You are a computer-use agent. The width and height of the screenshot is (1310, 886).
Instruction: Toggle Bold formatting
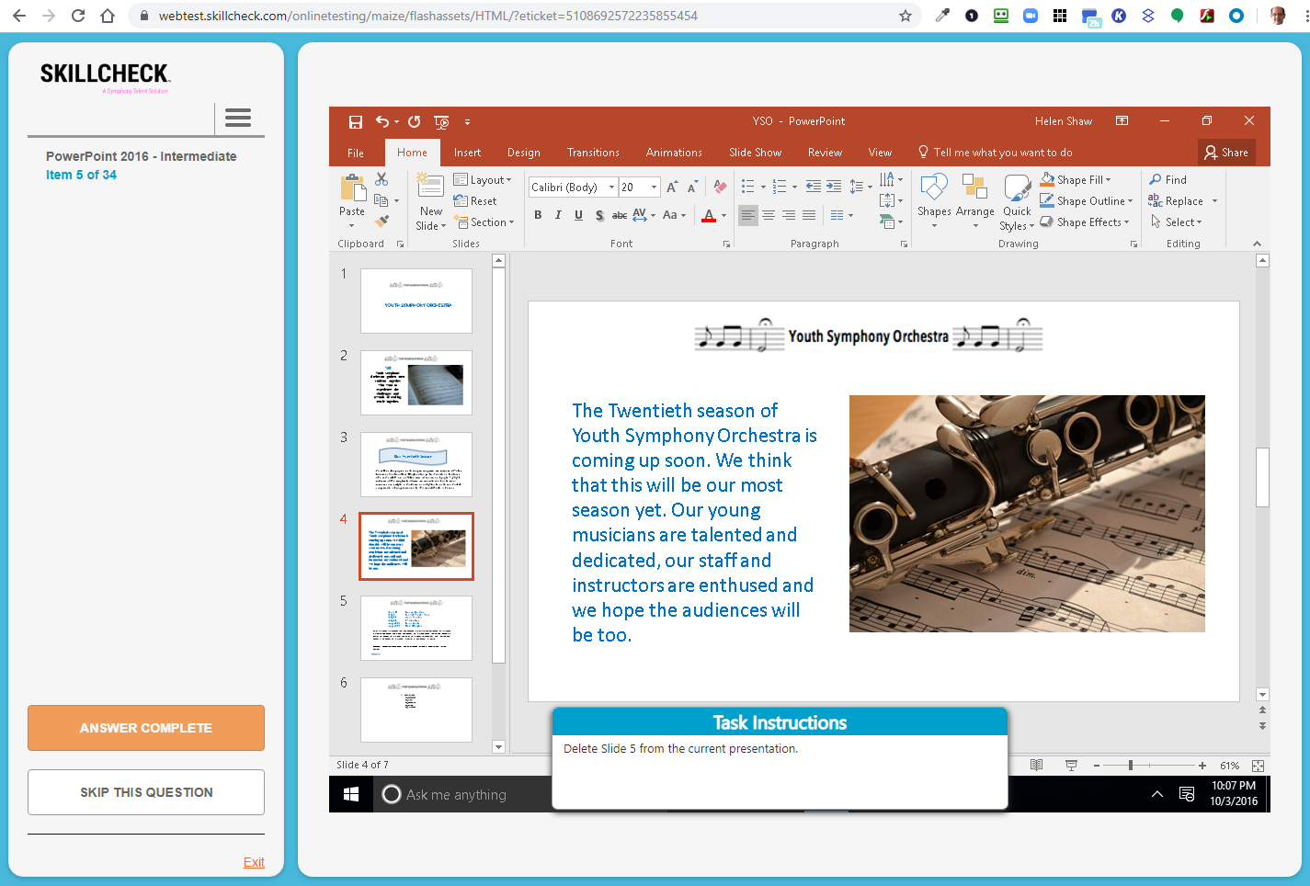pos(538,215)
